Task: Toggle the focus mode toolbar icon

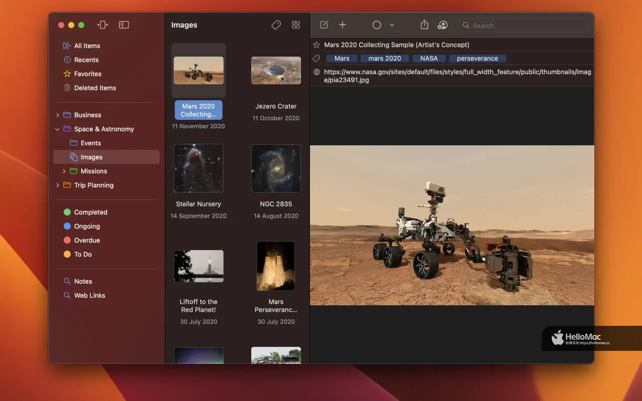Action: (103, 25)
